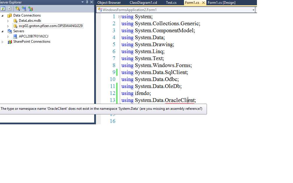Switch to Form1.cs [Design] tab
293x183 pixels.
(221, 3)
